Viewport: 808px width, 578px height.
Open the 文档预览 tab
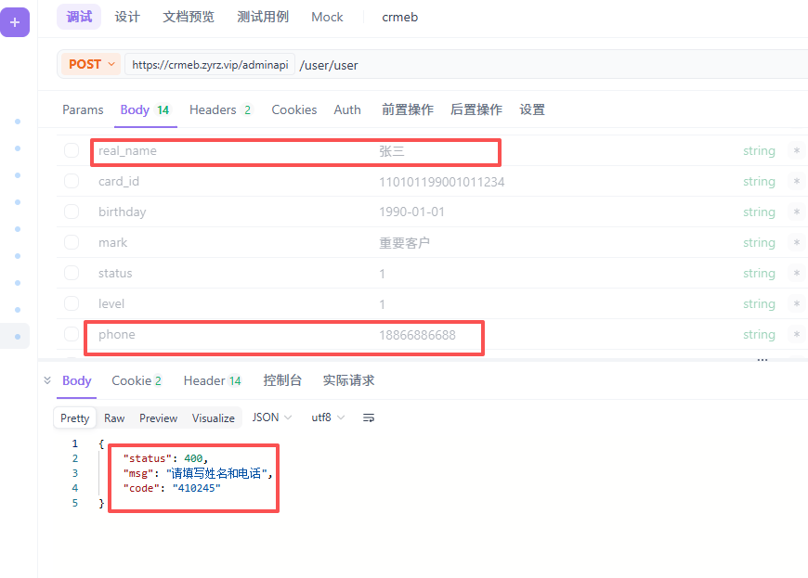pos(189,17)
